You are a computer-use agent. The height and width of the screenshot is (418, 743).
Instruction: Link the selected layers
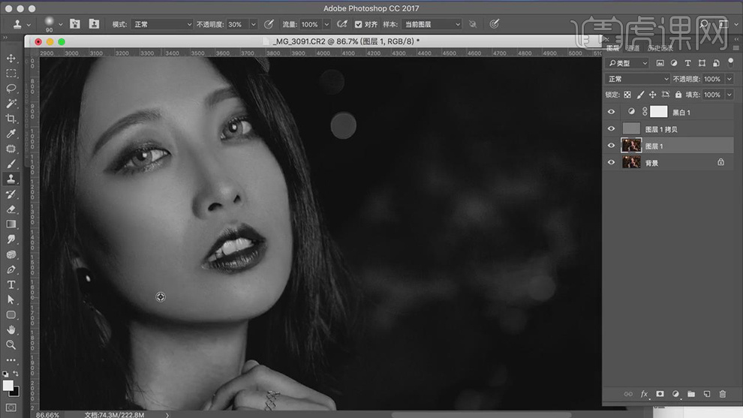(628, 394)
